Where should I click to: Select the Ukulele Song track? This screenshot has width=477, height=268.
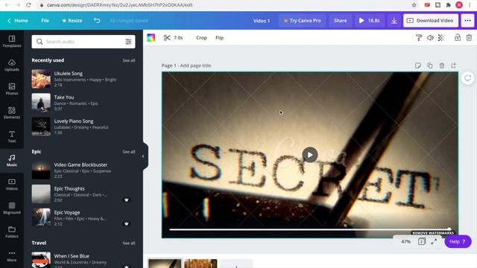point(83,79)
